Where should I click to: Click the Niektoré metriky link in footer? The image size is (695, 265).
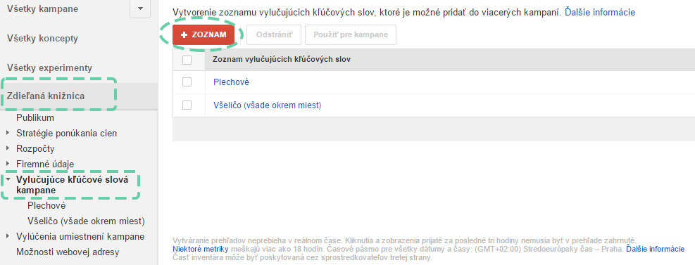tap(201, 249)
